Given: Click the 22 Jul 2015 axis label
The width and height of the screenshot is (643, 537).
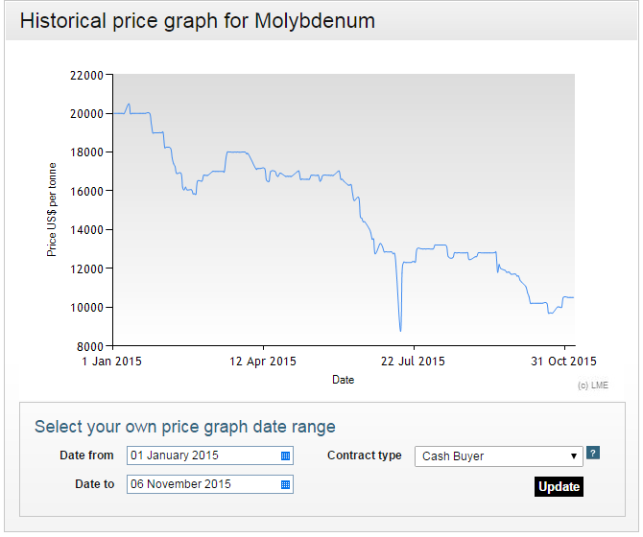Looking at the screenshot, I should pyautogui.click(x=414, y=362).
